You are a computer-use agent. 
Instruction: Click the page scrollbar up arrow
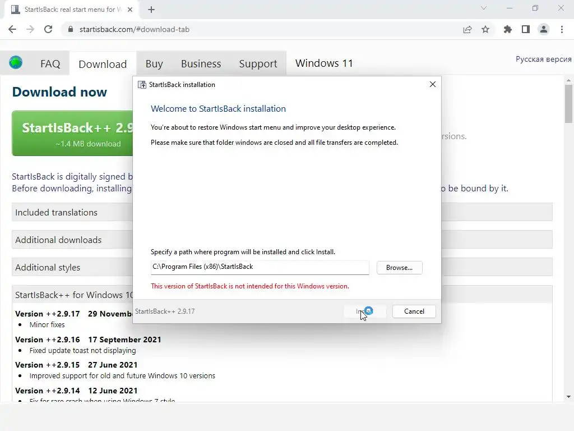click(x=568, y=80)
